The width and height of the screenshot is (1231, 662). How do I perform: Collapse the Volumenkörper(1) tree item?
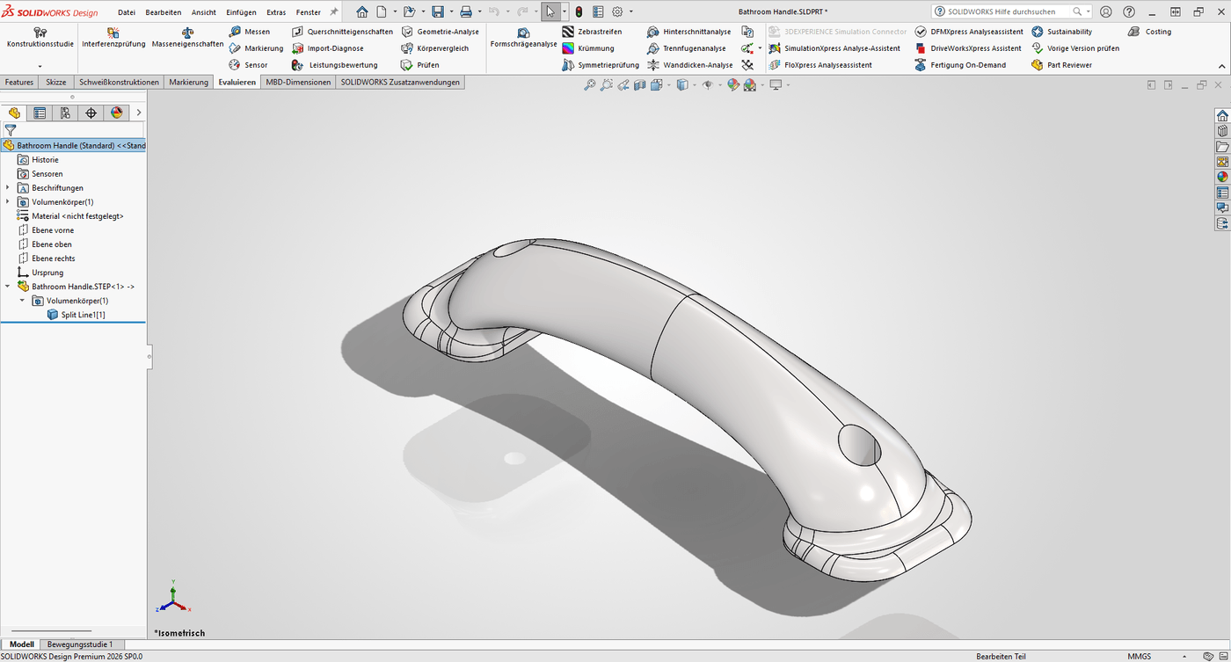[x=21, y=300]
